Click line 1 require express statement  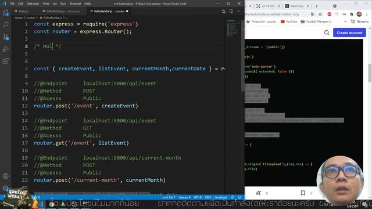pyautogui.click(x=86, y=24)
